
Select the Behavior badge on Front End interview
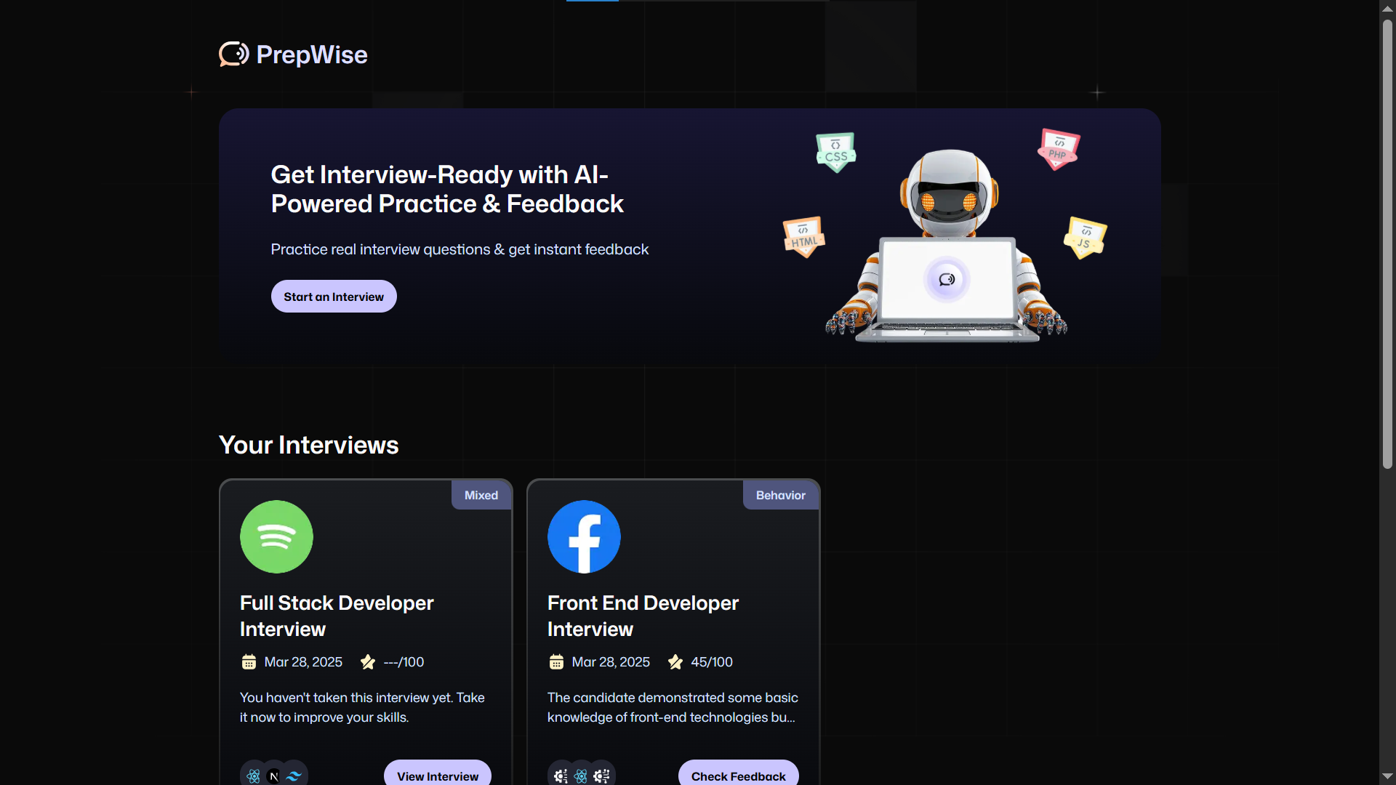pyautogui.click(x=780, y=495)
